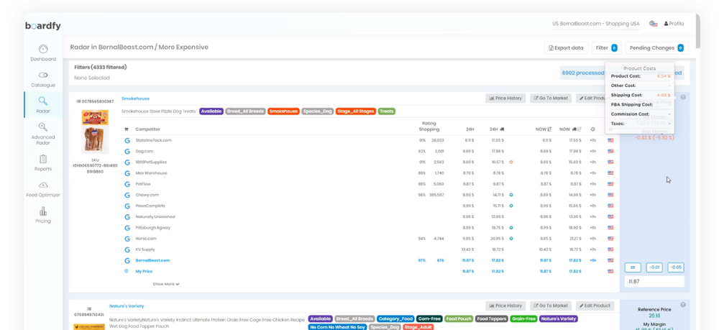Expand the Show More competitors list
This screenshot has width=719, height=330.
[x=166, y=284]
